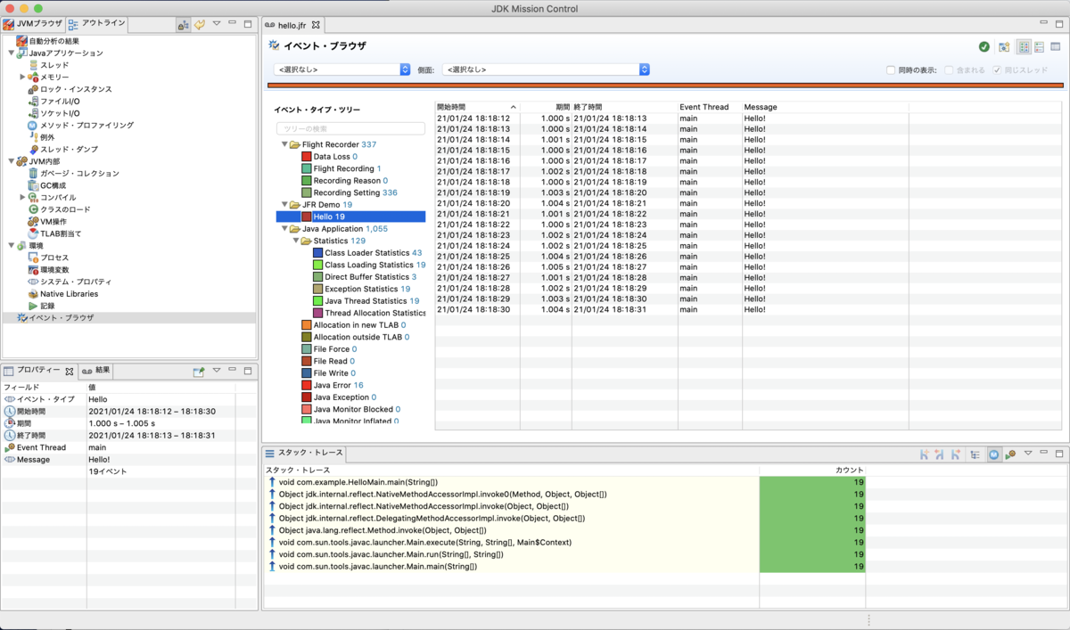Enable the 同時の表示 checkbox
Viewport: 1070px width, 630px height.
click(891, 70)
